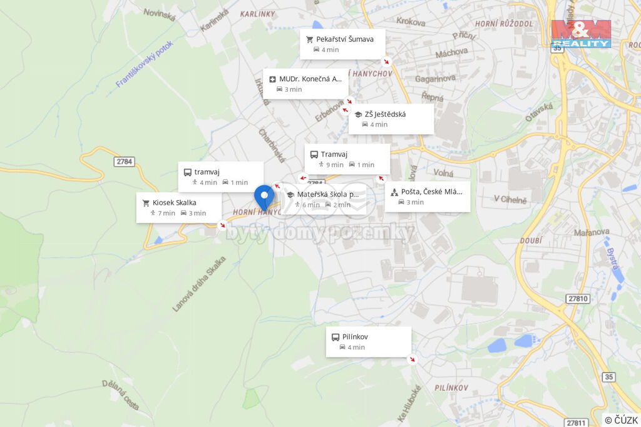Click the Pošta, České Mlá... post office icon
The height and width of the screenshot is (427, 641).
[x=394, y=193]
